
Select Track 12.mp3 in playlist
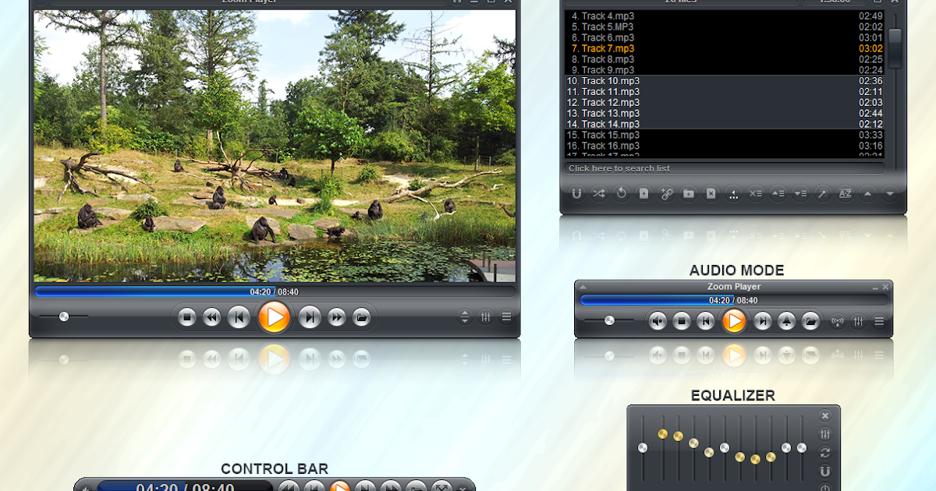click(725, 103)
